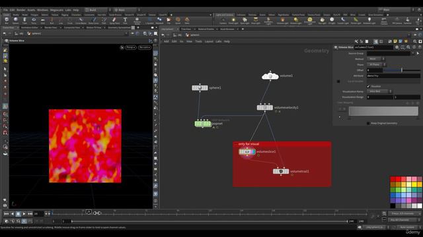The image size is (423, 237).
Task: Toggle real-time playback in timeline
Action: click(x=24, y=221)
